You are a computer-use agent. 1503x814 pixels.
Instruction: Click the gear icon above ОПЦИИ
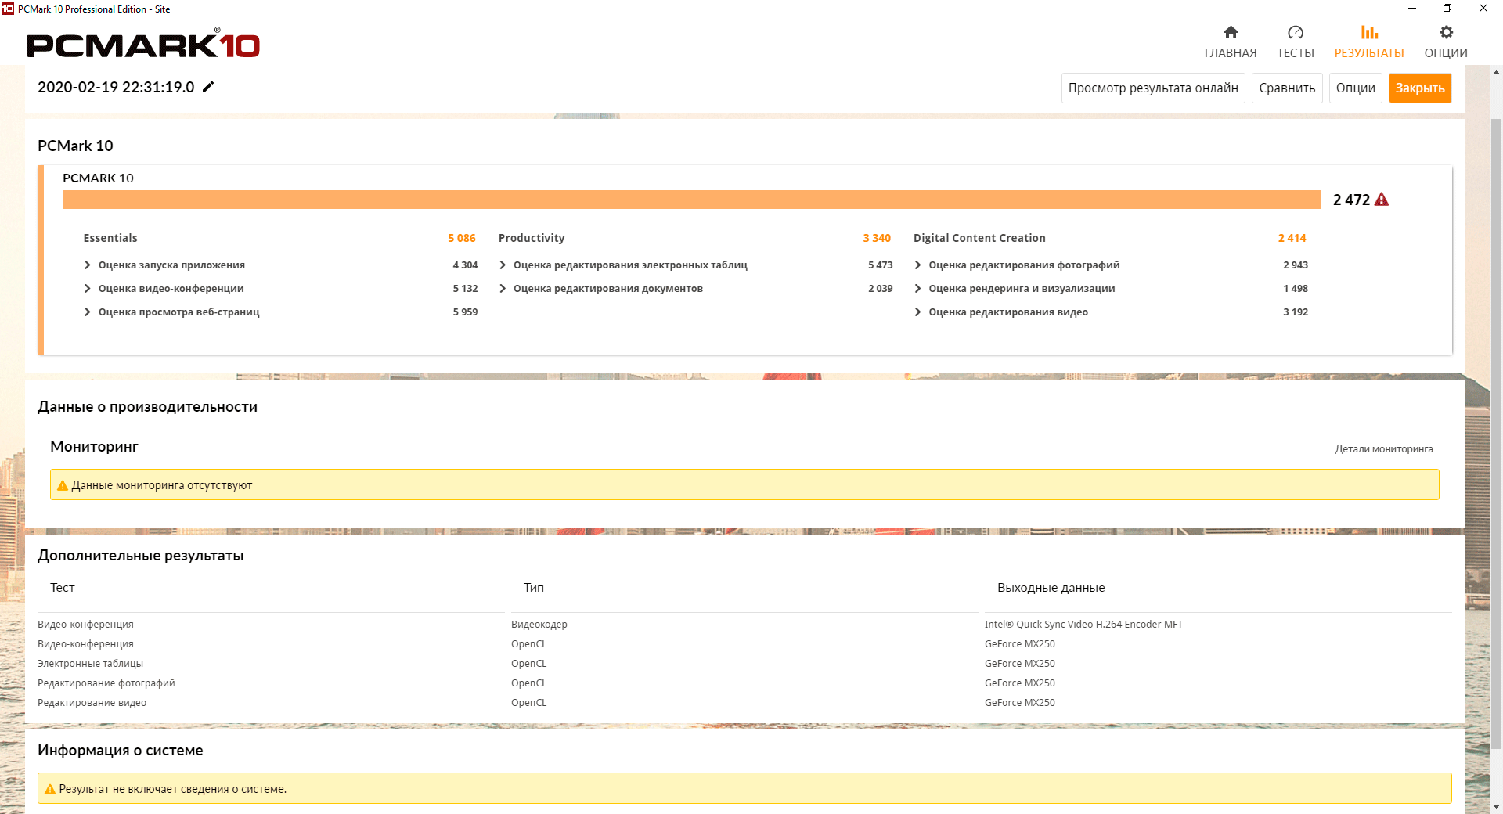click(x=1446, y=32)
